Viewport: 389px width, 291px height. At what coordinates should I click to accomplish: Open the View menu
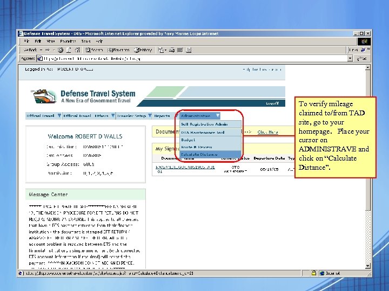(x=51, y=41)
